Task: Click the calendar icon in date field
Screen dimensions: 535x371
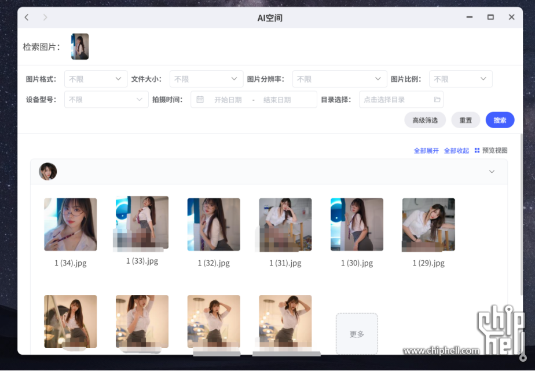Action: [x=200, y=100]
